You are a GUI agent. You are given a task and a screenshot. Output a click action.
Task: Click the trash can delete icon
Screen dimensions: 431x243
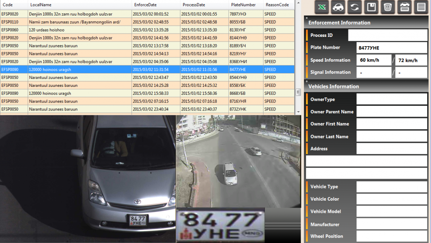pyautogui.click(x=387, y=7)
